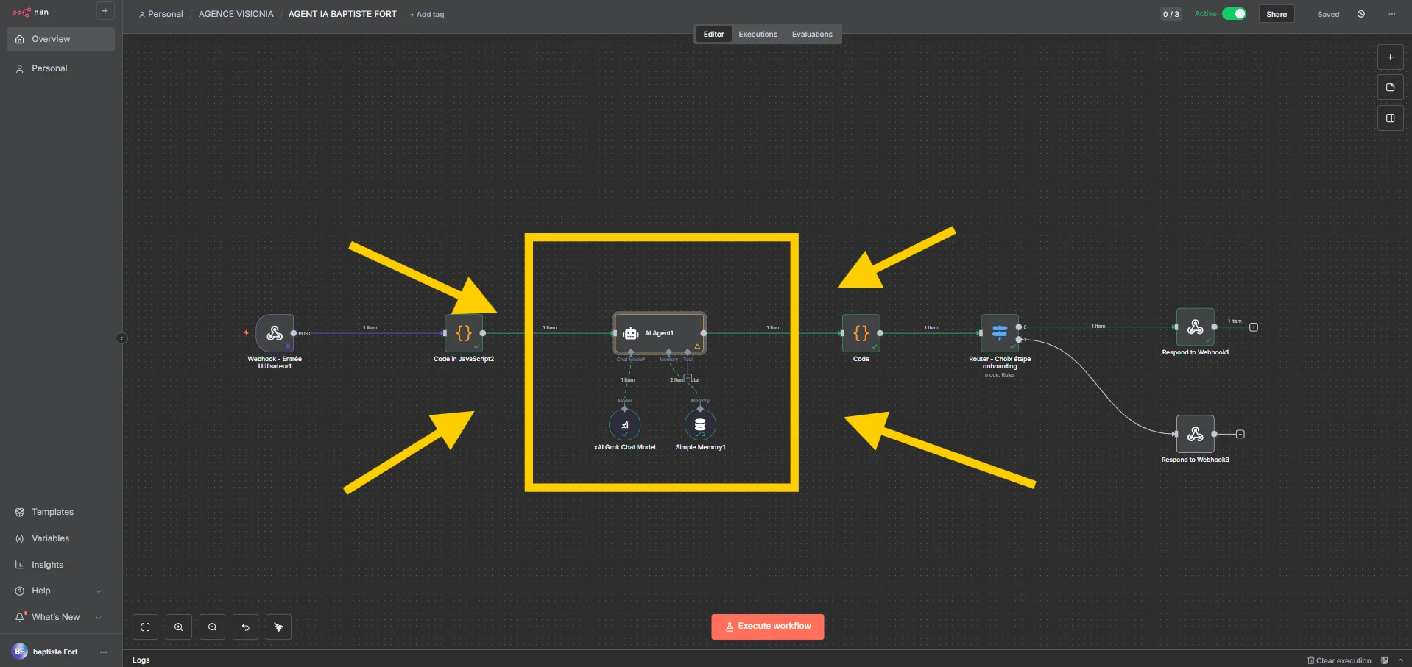Add a new node with plus button
This screenshot has height=667, width=1412.
click(1390, 57)
